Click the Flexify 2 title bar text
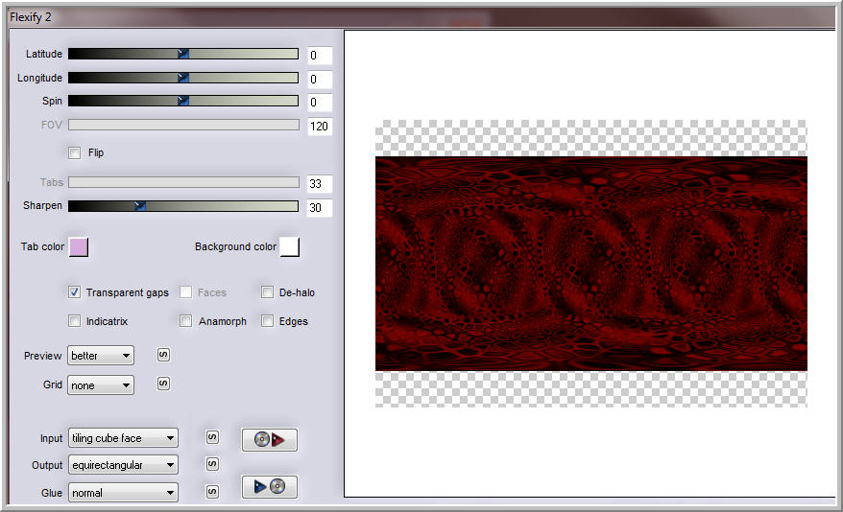 point(31,17)
